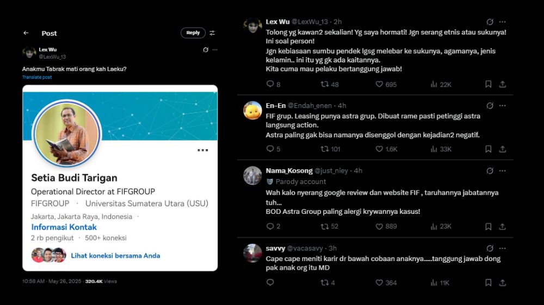
Task: Open more options on En-En's reply
Action: point(502,106)
